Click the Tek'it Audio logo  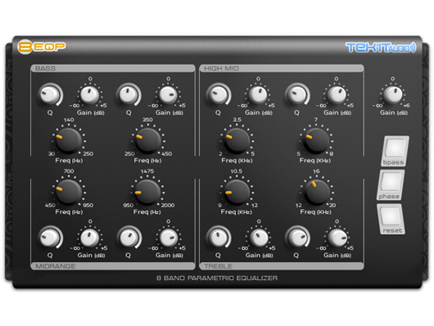tap(381, 48)
